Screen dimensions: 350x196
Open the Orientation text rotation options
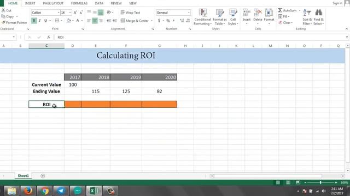click(x=109, y=13)
